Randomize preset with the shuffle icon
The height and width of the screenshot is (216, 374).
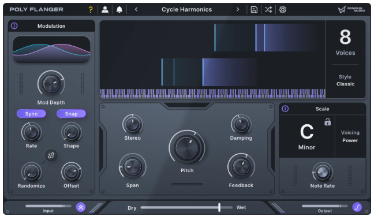[268, 10]
